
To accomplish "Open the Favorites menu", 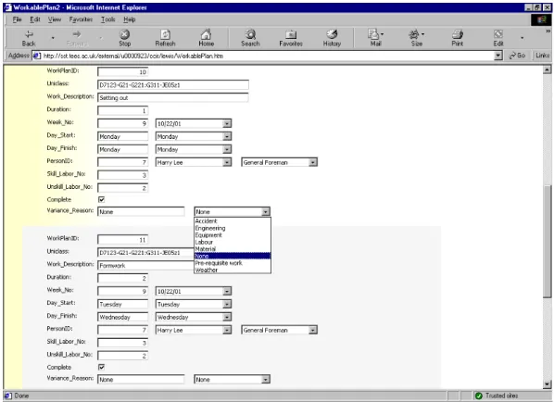I will [81, 19].
